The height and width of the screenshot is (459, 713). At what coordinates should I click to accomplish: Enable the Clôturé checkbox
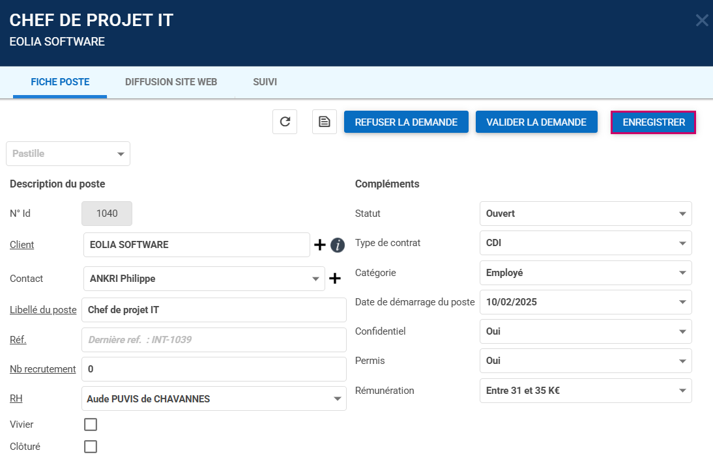91,447
